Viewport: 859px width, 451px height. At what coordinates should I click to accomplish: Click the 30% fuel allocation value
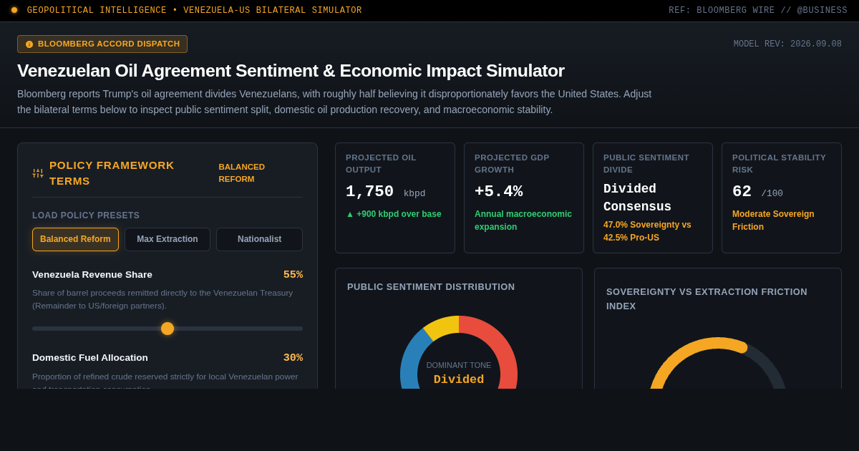pyautogui.click(x=293, y=358)
